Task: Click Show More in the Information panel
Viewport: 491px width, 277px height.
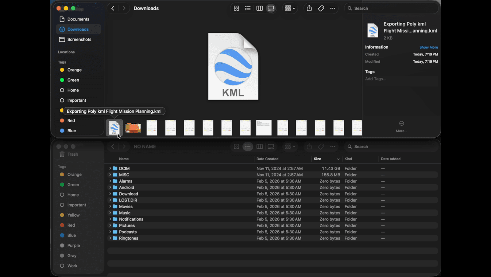Action: (x=428, y=47)
